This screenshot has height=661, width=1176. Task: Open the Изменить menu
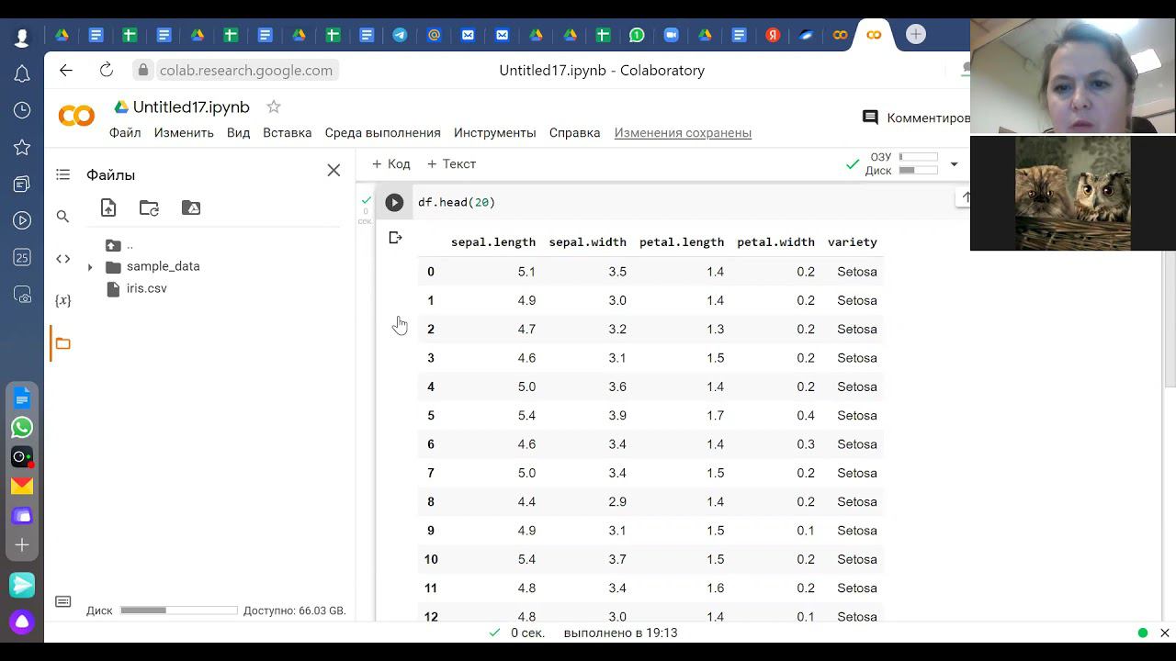click(x=184, y=132)
